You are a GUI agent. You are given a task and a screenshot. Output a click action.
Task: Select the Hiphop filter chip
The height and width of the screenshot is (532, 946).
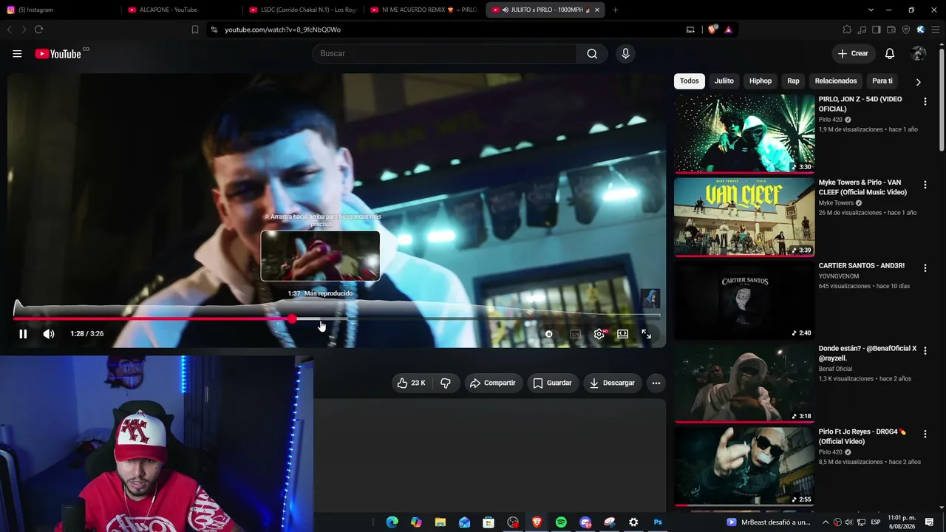point(760,81)
